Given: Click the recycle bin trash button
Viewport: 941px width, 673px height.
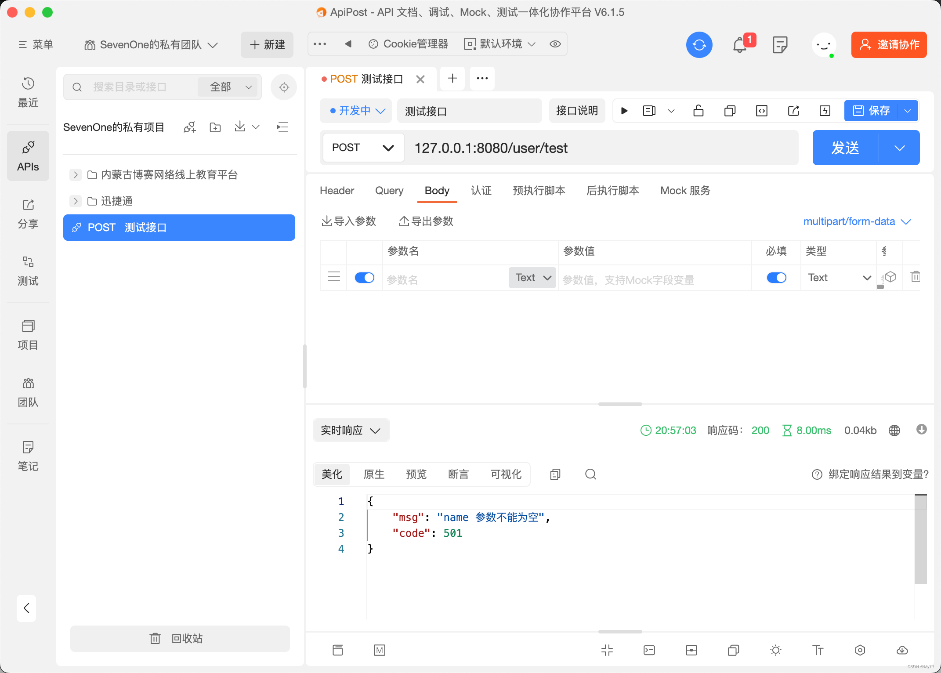Looking at the screenshot, I should pyautogui.click(x=180, y=638).
